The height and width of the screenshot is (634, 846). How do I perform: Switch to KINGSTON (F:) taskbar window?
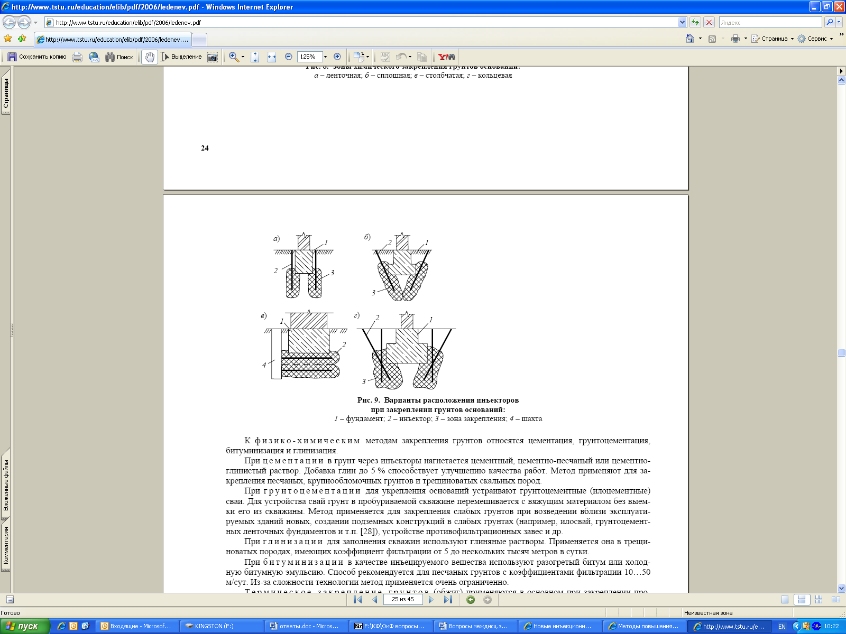(222, 626)
